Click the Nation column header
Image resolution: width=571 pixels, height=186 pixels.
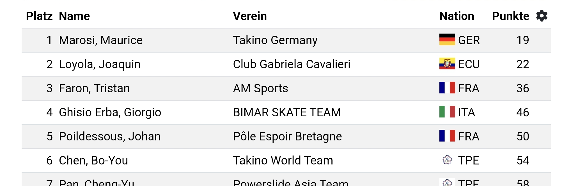pos(457,16)
